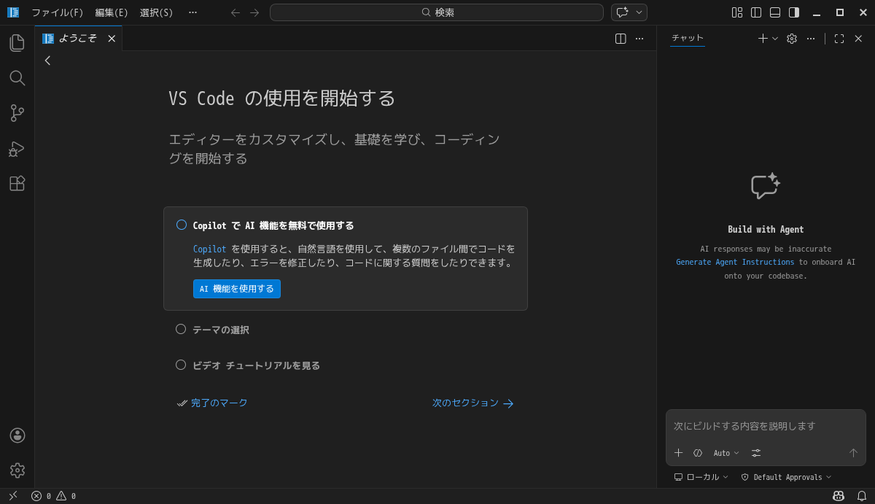Screen dimensions: 875x504
Task: Open the Extensions view
Action: click(x=17, y=183)
